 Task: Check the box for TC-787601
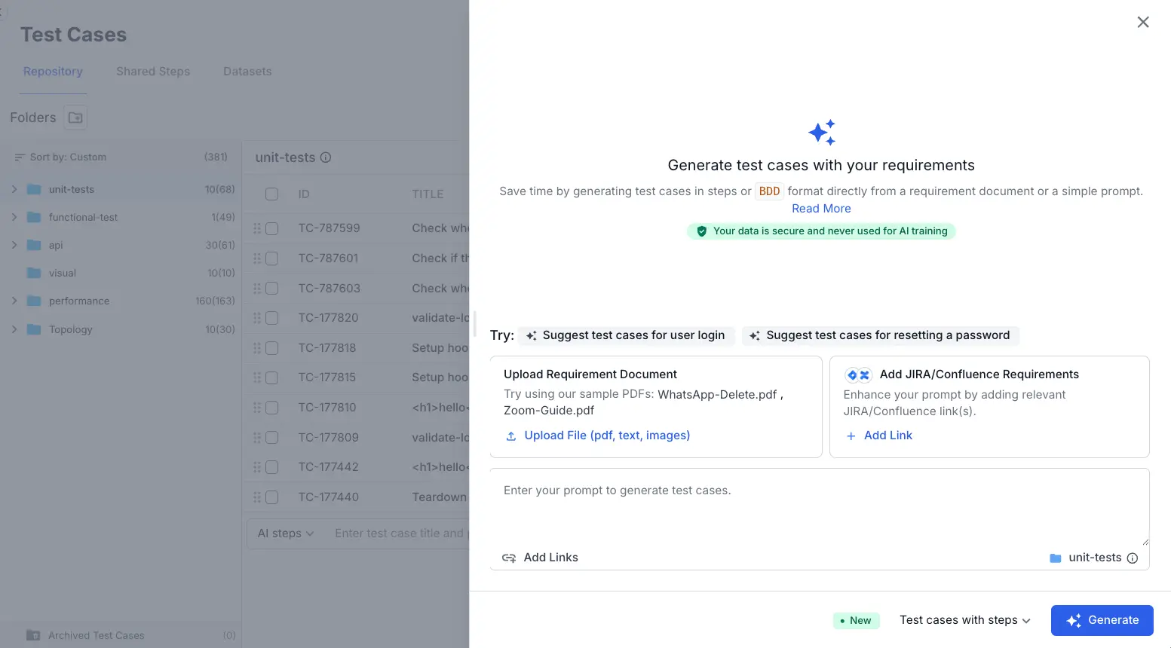click(272, 258)
